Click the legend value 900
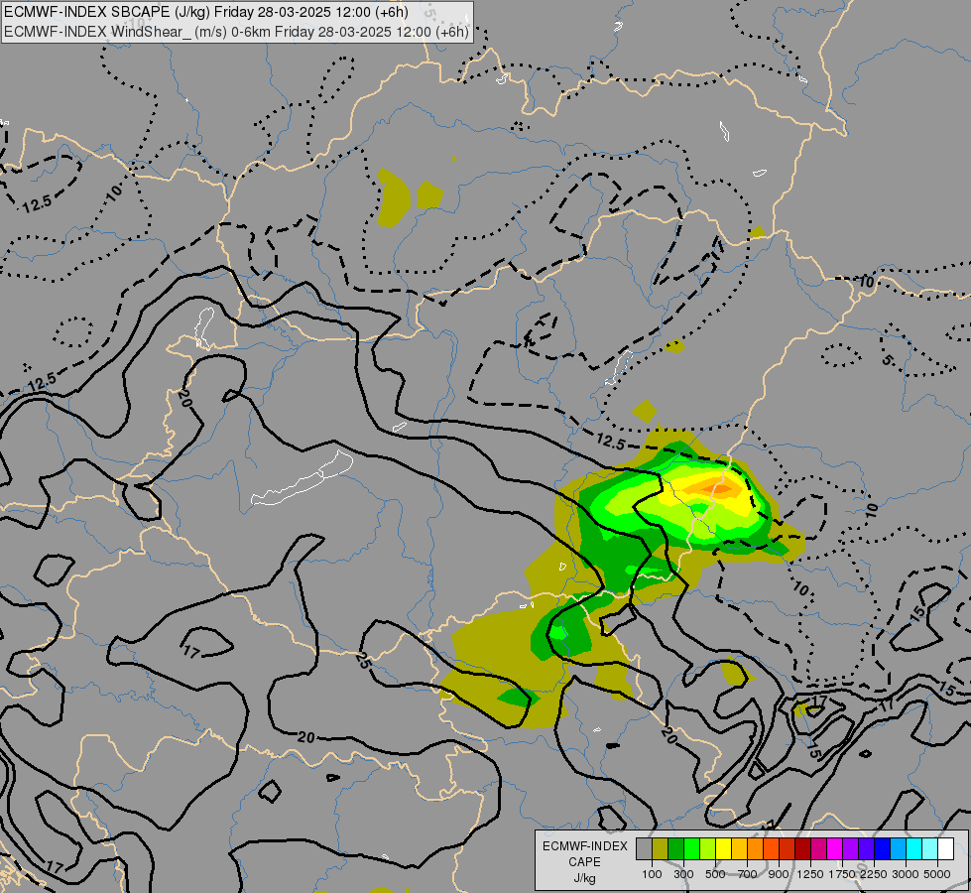The width and height of the screenshot is (971, 893). point(779,874)
